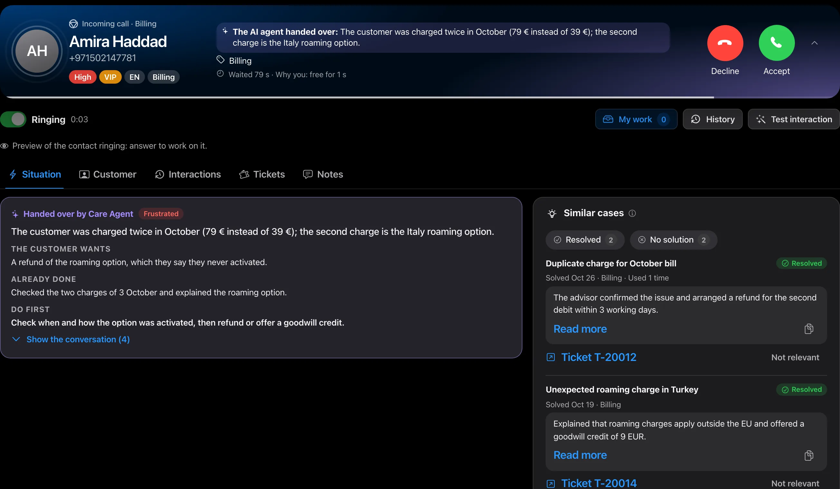The height and width of the screenshot is (489, 840).
Task: Filter similar cases by Resolved
Action: tap(585, 240)
